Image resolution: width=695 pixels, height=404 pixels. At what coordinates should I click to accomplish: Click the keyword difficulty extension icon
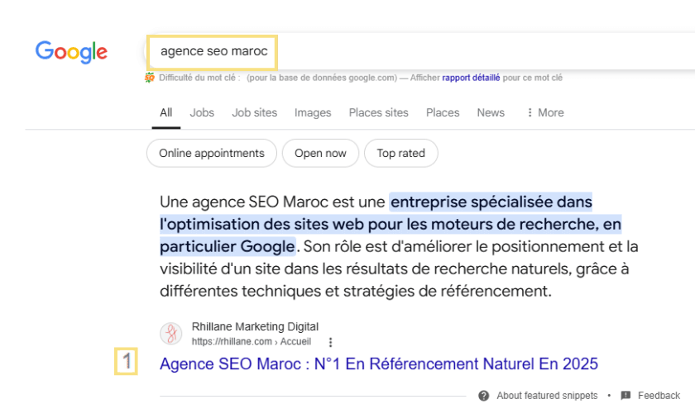(x=150, y=78)
